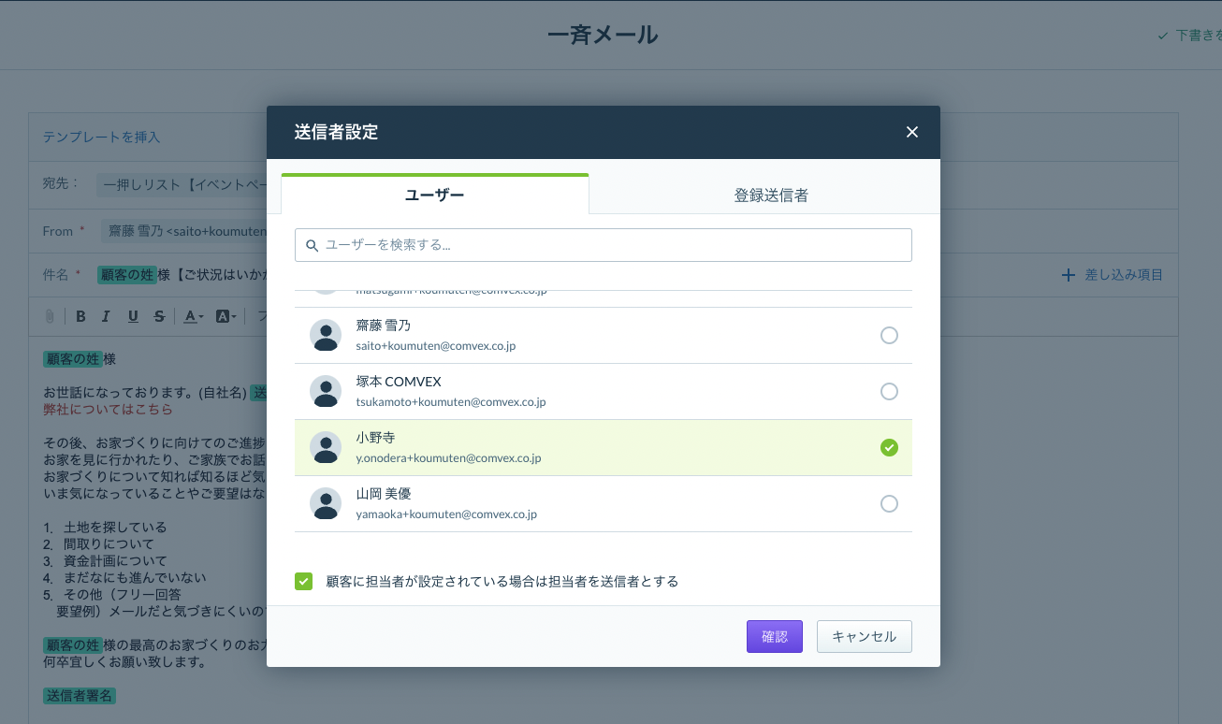This screenshot has height=724, width=1222.
Task: Select the 山岡 美優 radio button
Action: coord(889,504)
